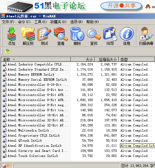Screen dimensions: 155x168
Task: Click the chip logo in the forum banner
Action: click(20, 7)
